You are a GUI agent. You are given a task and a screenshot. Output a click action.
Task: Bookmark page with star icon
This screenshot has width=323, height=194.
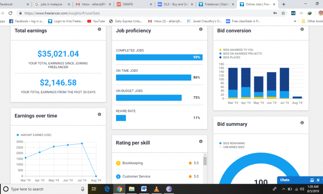pyautogui.click(x=283, y=13)
